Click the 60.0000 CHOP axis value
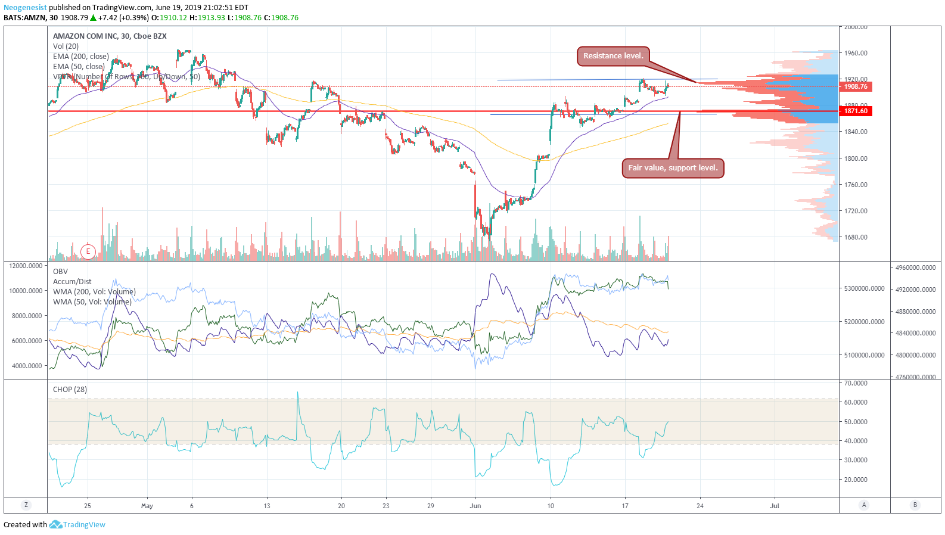The height and width of the screenshot is (535, 945). click(x=856, y=402)
